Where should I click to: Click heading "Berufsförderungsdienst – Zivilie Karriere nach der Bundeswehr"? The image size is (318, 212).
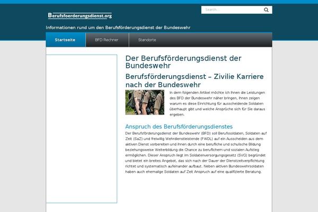pyautogui.click(x=195, y=81)
